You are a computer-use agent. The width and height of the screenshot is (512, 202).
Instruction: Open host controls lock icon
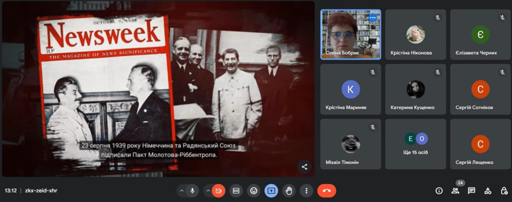[x=504, y=191]
